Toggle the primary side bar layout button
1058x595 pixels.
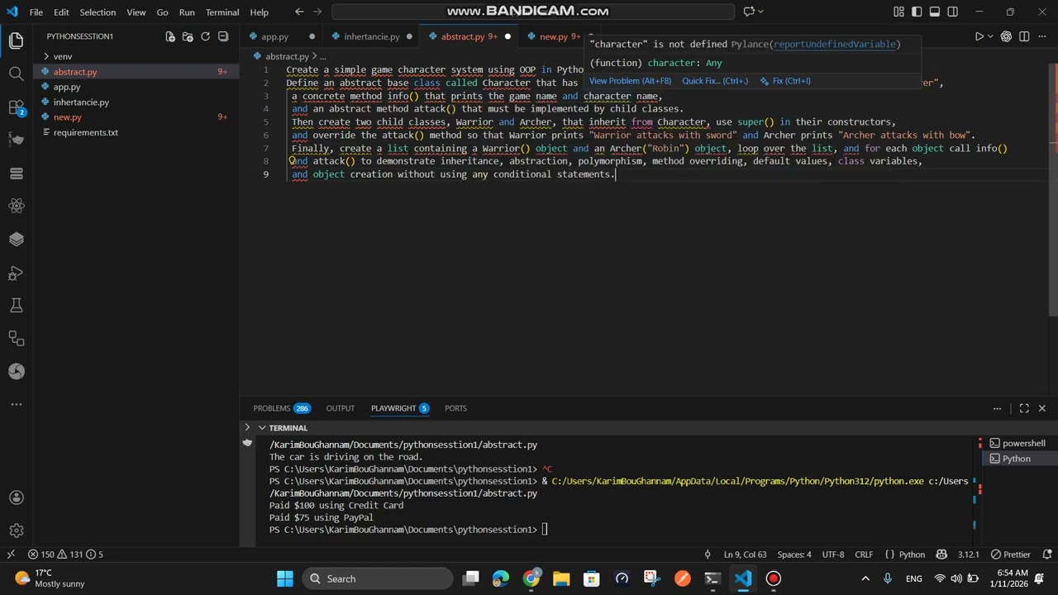pos(917,12)
